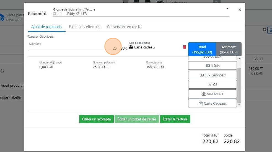Choose Acompte (86,00 EUR) button
Viewport: 272px width, 152px height.
[x=229, y=49]
